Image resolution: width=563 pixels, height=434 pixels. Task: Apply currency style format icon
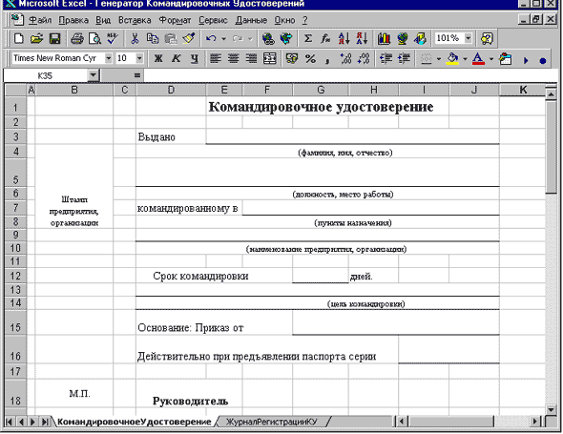coord(292,58)
